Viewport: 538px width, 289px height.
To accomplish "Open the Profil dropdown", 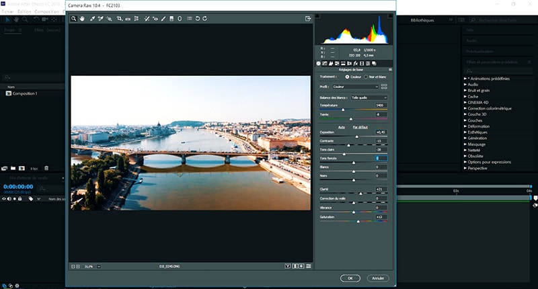I will coord(355,86).
